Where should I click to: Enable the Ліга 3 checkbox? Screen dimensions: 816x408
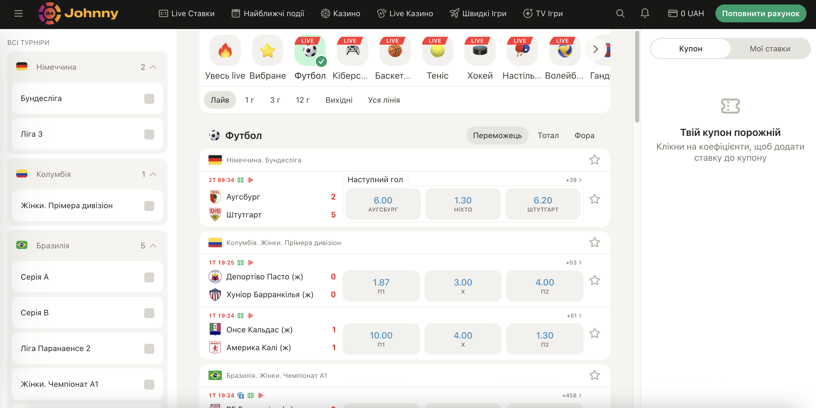[x=149, y=135]
